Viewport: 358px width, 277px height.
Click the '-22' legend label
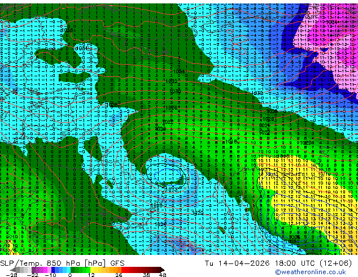pos(33,275)
